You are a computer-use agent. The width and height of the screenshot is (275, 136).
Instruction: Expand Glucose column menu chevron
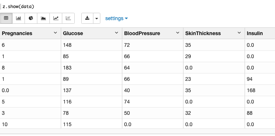click(x=116, y=33)
